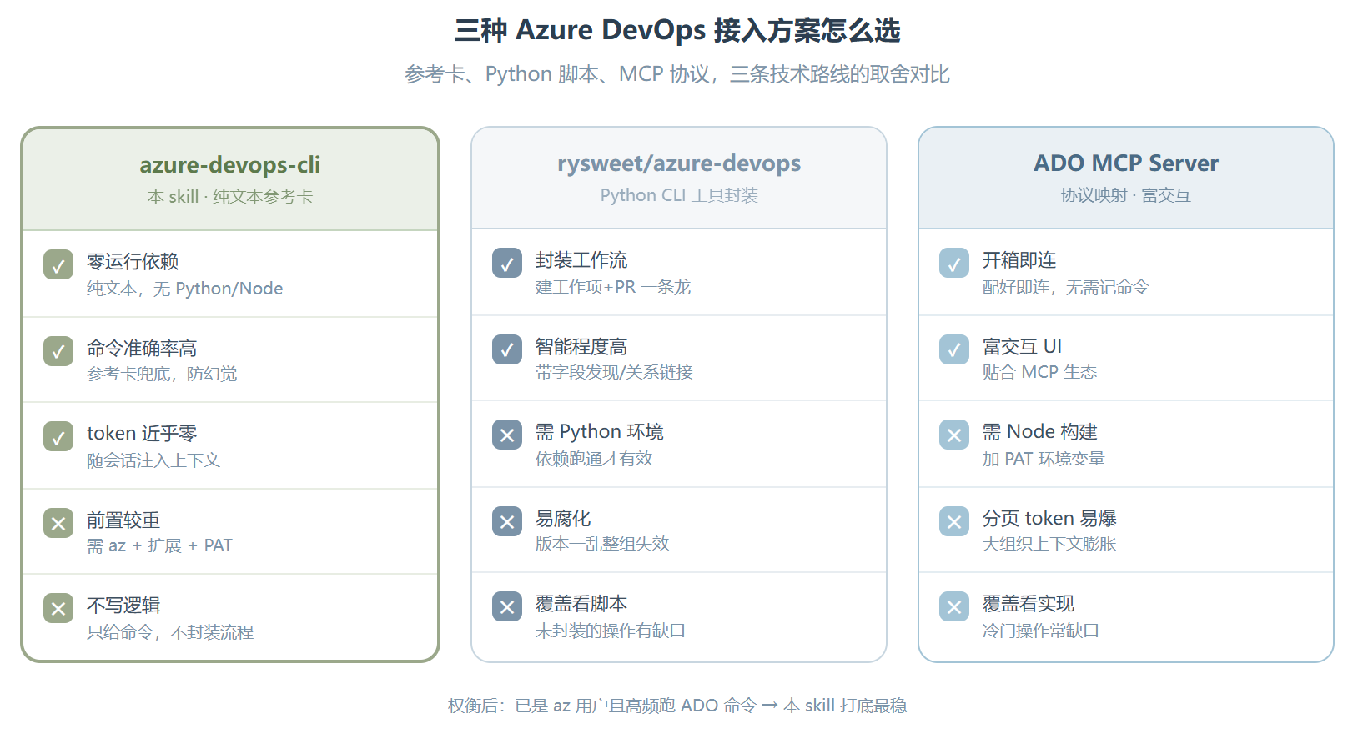Click the text 覆盖看实现
Screen dimensions: 1353x729
tap(1029, 604)
